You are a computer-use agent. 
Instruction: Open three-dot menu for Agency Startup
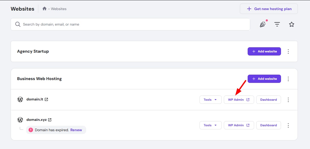point(288,51)
